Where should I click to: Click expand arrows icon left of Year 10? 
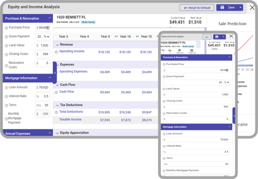pos(116,36)
